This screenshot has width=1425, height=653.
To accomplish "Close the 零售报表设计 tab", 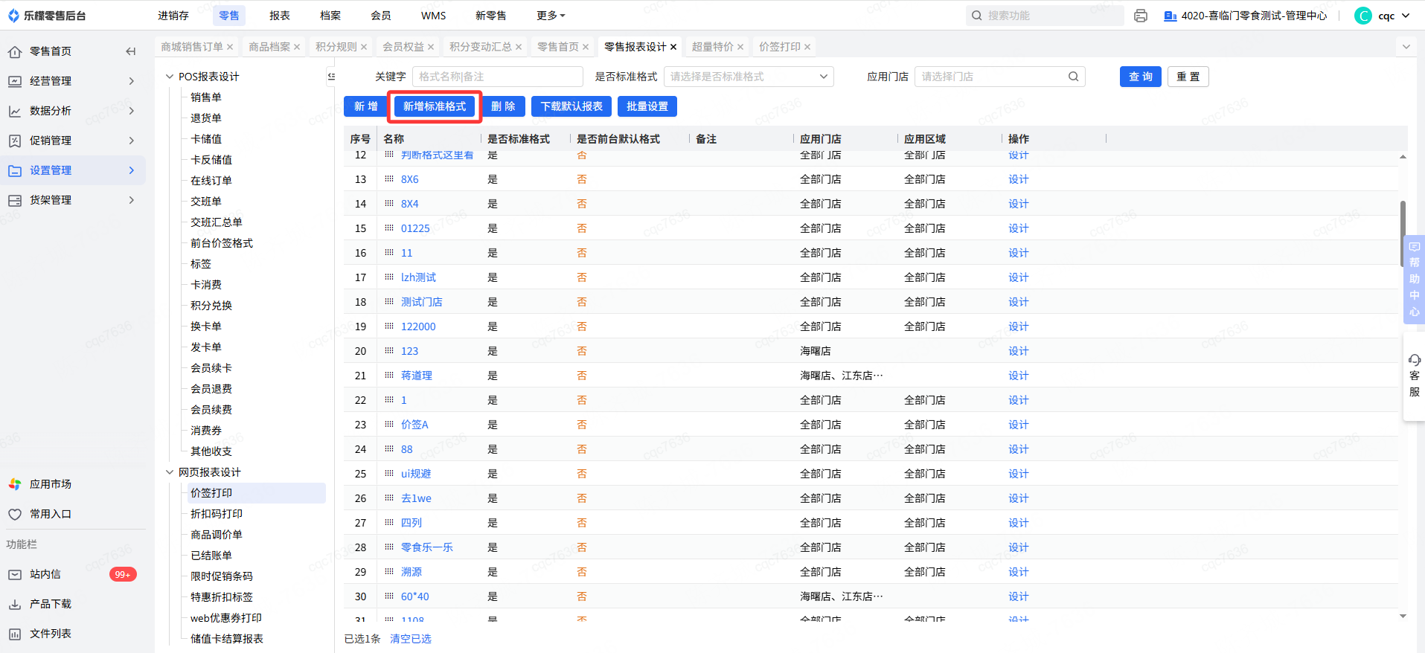I will (673, 47).
